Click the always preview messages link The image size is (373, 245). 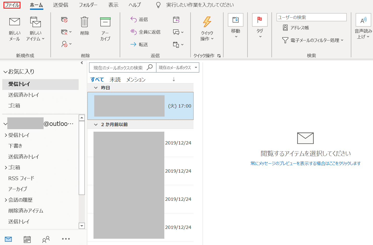(x=305, y=163)
